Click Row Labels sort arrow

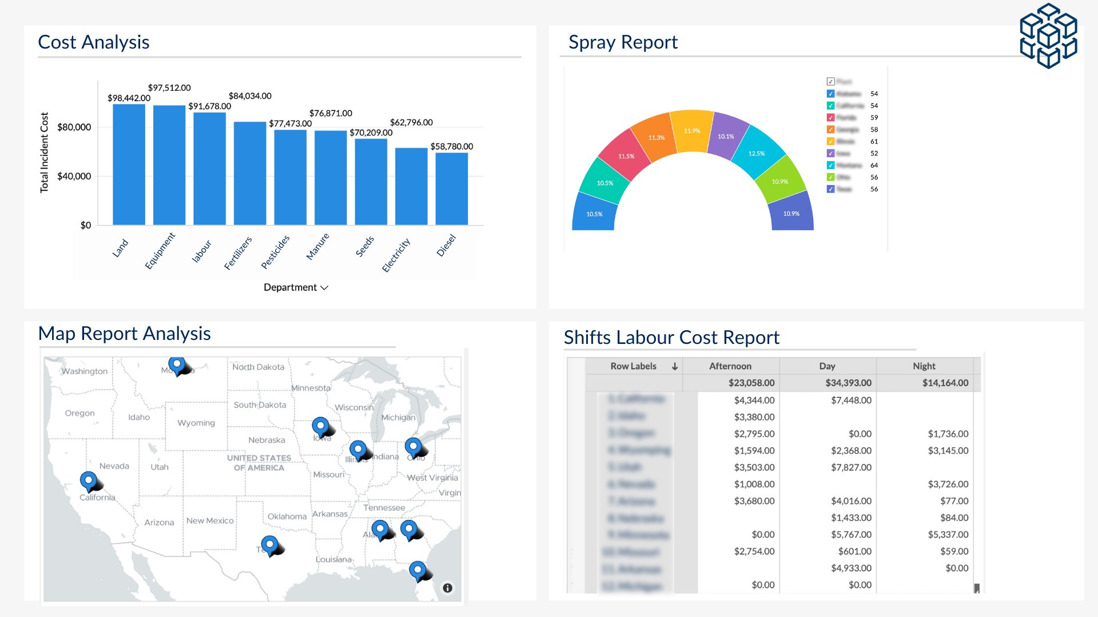pos(675,366)
